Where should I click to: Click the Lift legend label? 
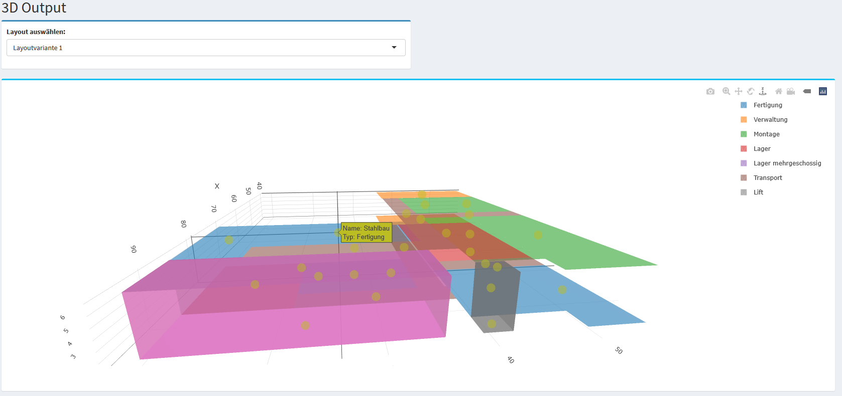(758, 192)
